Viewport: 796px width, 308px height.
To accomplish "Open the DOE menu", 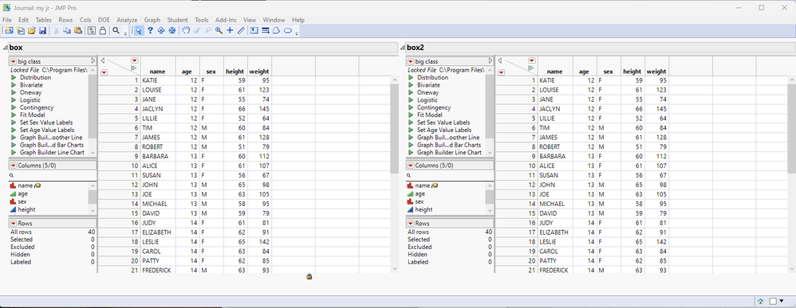I will coord(104,20).
